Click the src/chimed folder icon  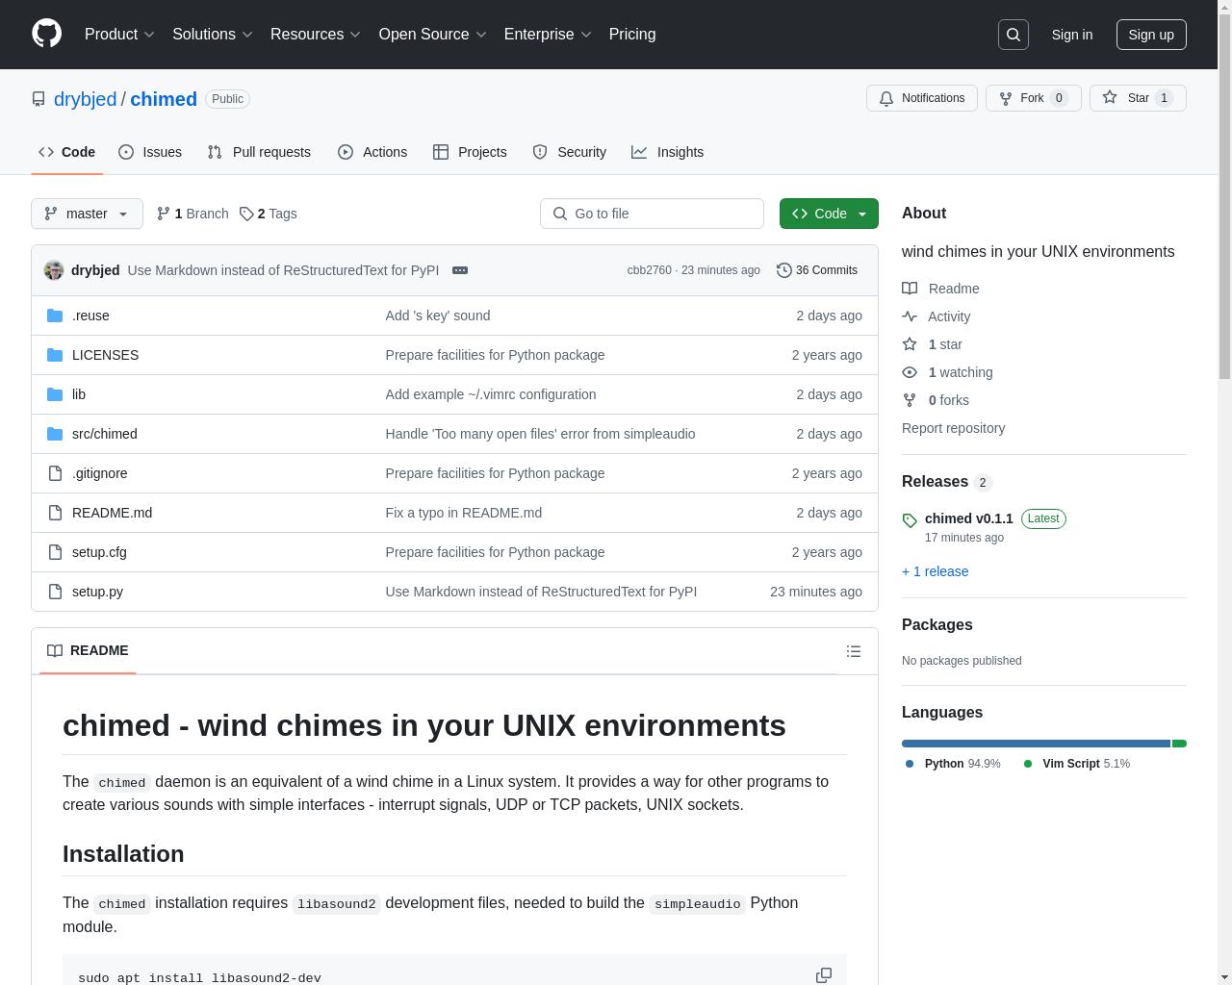click(x=55, y=434)
